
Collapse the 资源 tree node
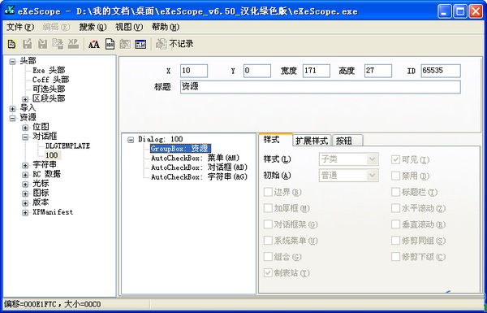click(12, 118)
